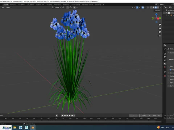Toggle the show overlays button
174x130 pixels.
coord(143,8)
